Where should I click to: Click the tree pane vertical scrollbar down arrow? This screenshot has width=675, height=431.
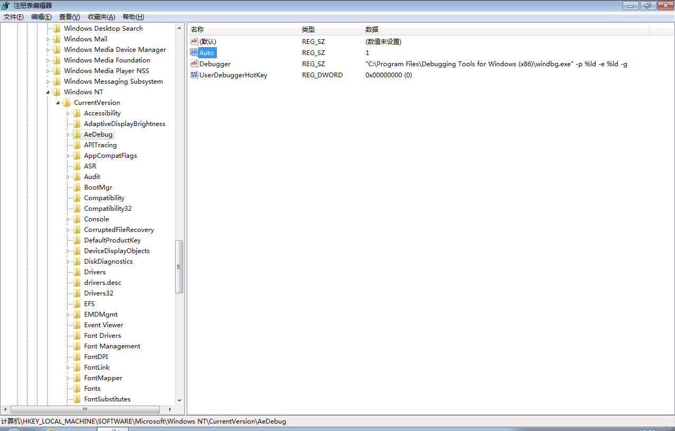tap(179, 400)
